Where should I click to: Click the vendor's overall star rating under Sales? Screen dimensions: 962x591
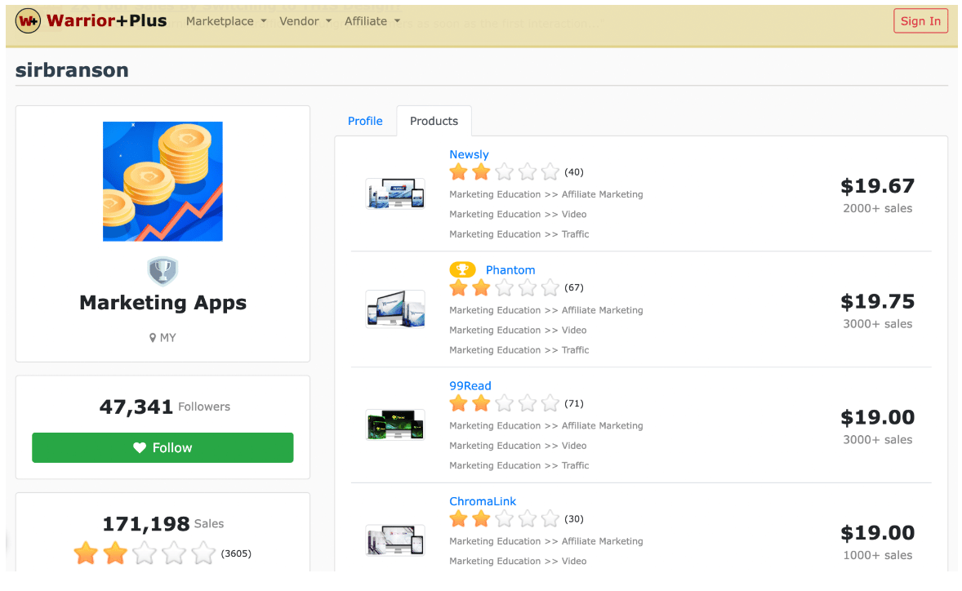145,553
